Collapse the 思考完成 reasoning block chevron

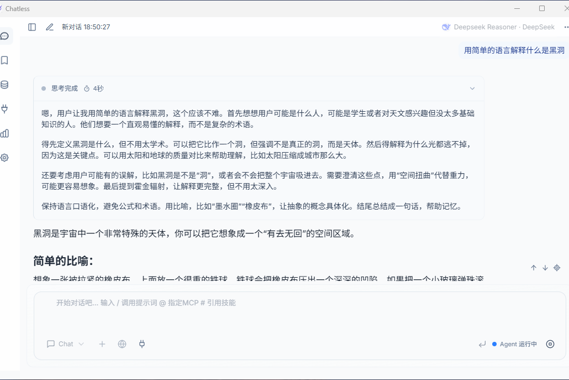[x=472, y=89]
